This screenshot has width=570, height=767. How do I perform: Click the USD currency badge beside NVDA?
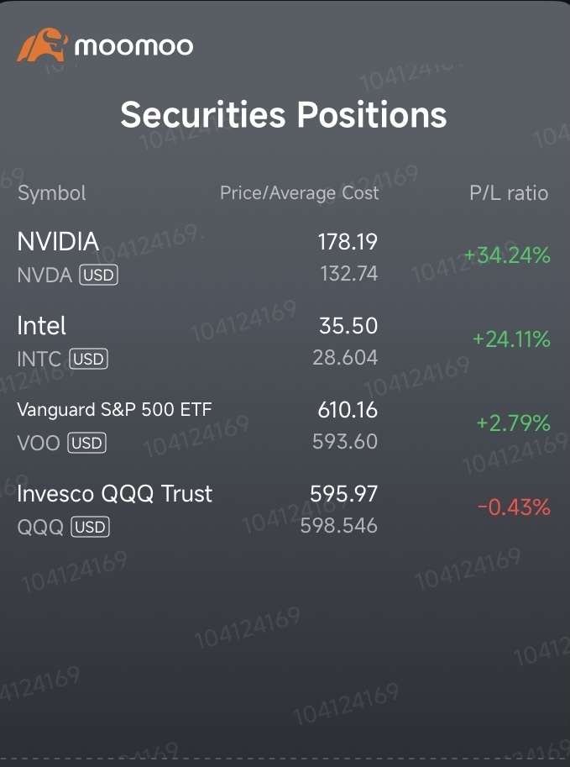(98, 275)
